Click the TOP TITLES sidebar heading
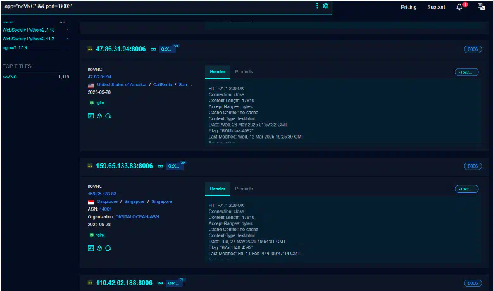 click(17, 66)
